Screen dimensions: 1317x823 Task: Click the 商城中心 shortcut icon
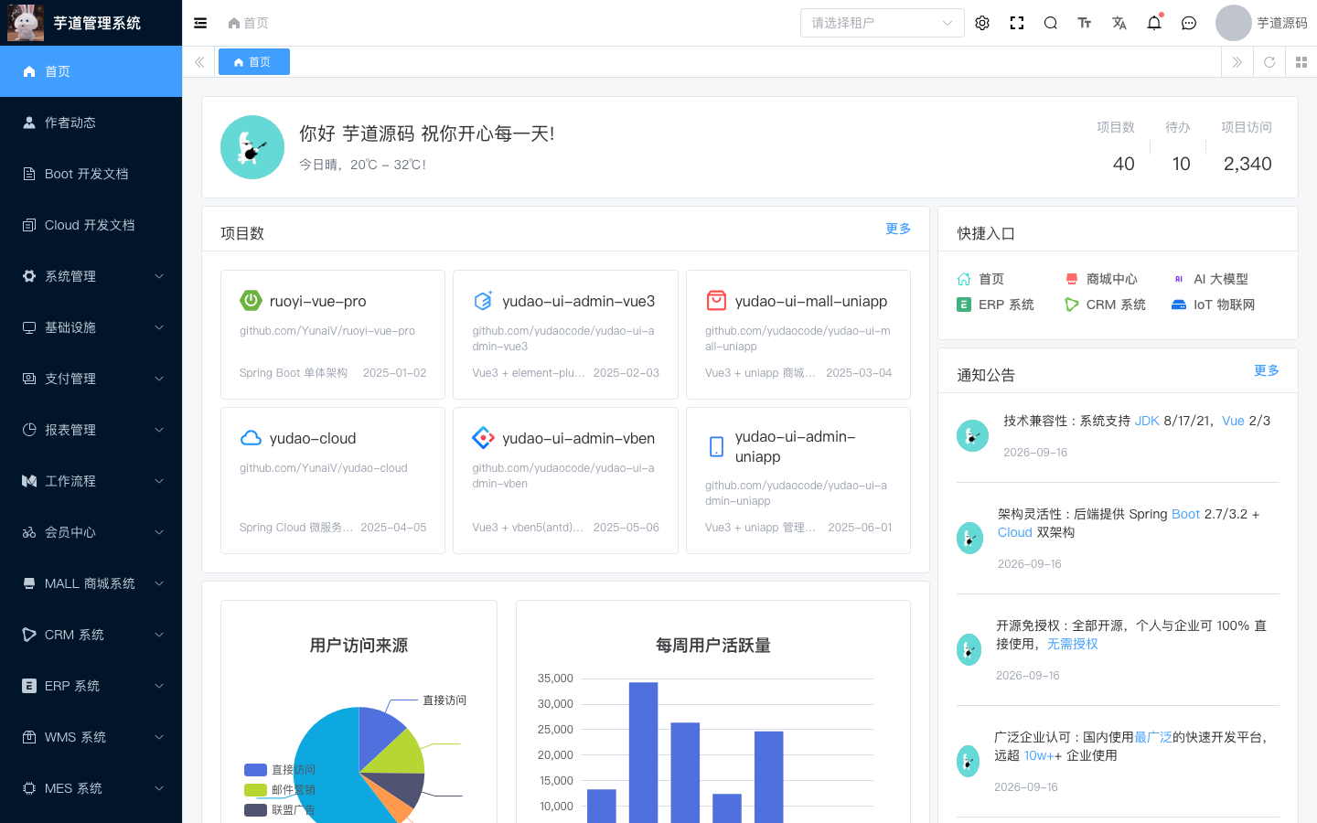click(1072, 279)
